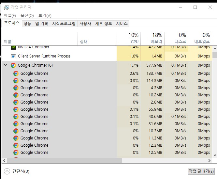Viewport: 217px width, 179px height.
Task: Open the 보기(V) menu
Action: coord(45,15)
